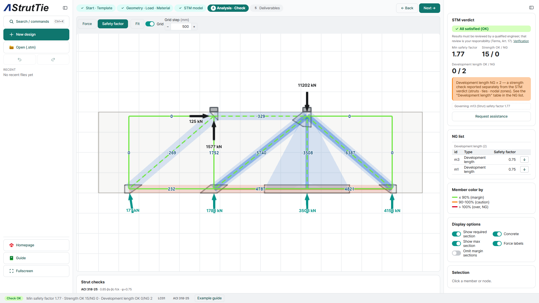Go to Homepage
539x303 pixels.
pyautogui.click(x=36, y=245)
